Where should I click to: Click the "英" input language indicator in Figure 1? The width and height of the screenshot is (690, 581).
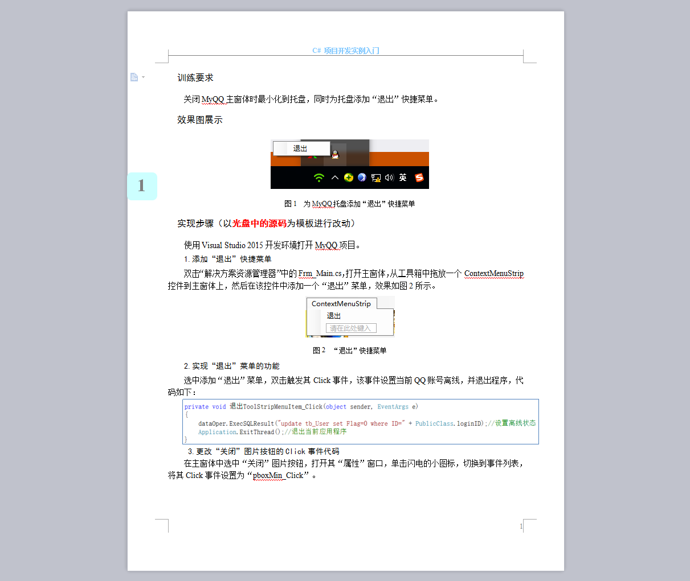point(403,178)
